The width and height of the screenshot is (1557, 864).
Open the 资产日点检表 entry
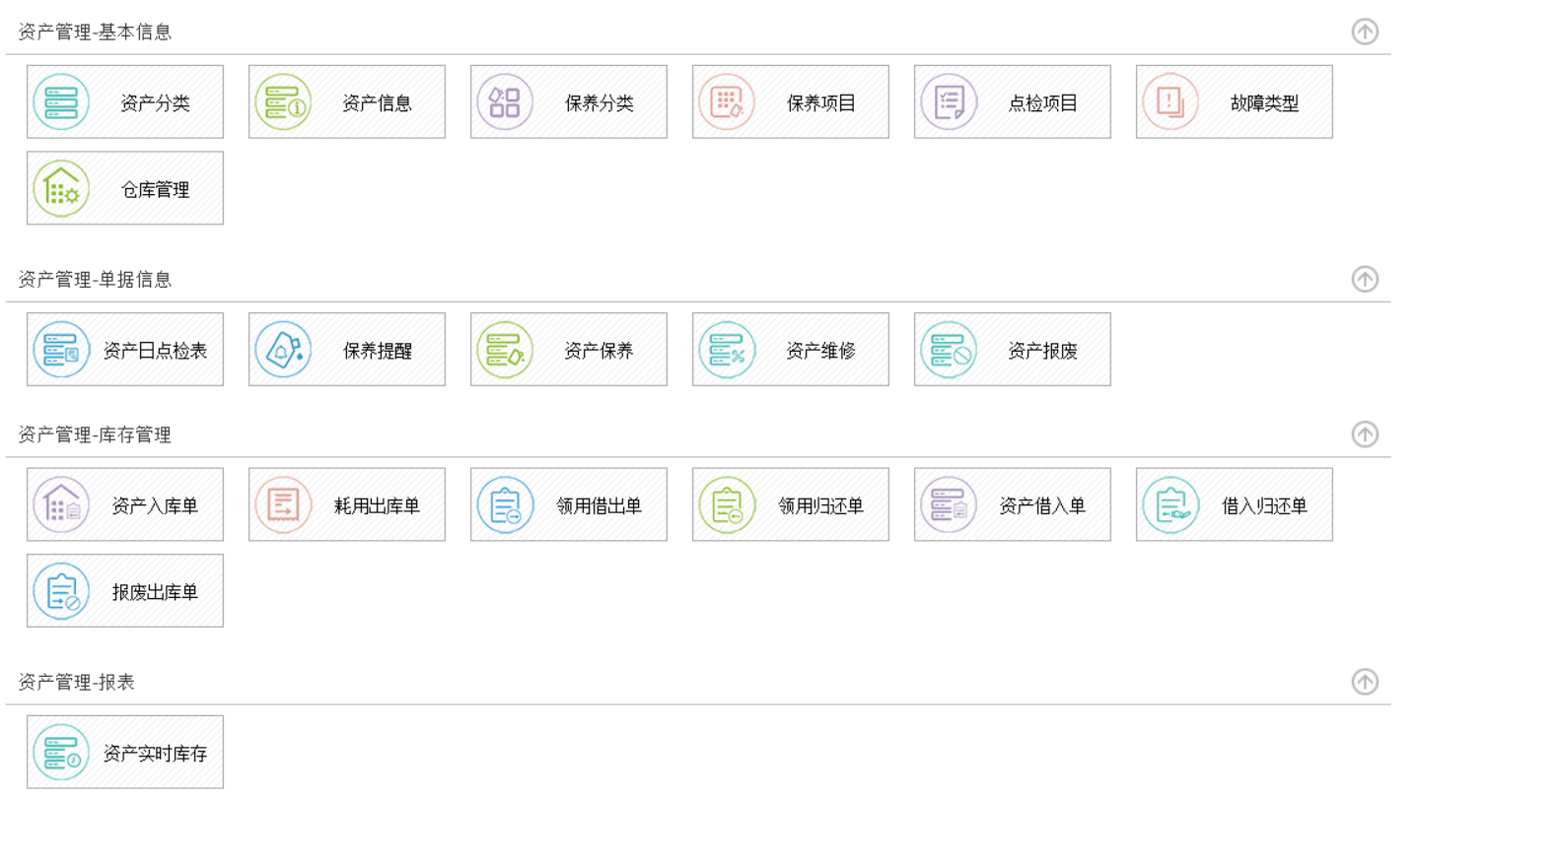(125, 350)
